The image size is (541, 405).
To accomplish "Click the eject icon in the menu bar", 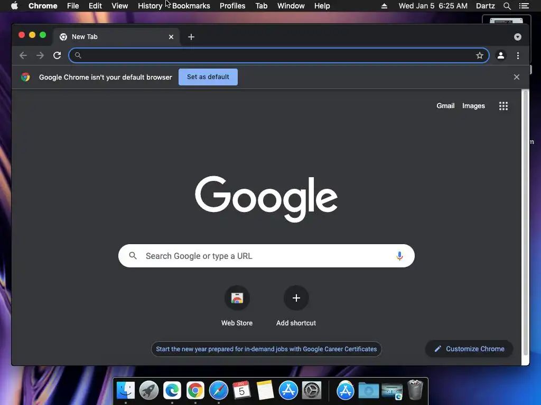I will point(384,6).
